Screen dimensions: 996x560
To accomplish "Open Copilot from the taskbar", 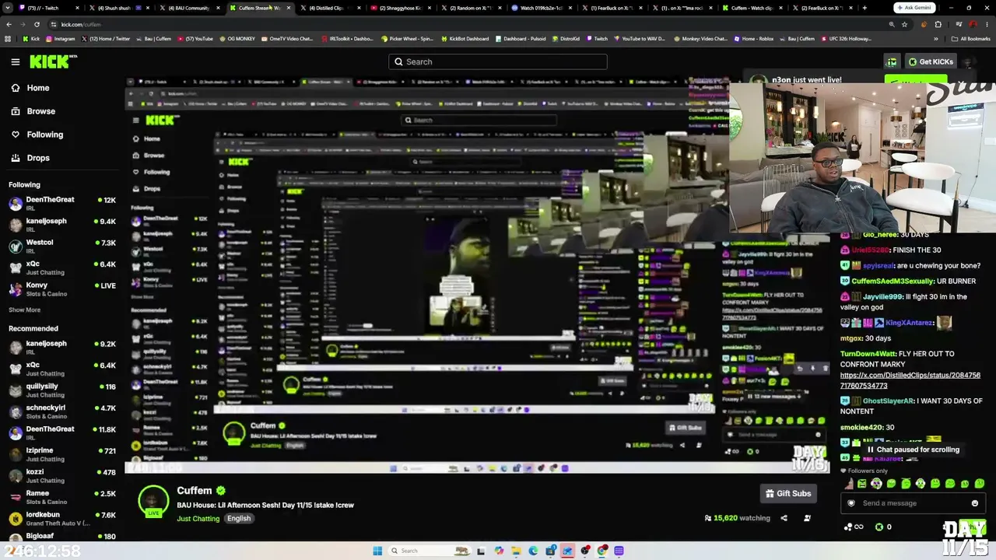I will click(499, 551).
